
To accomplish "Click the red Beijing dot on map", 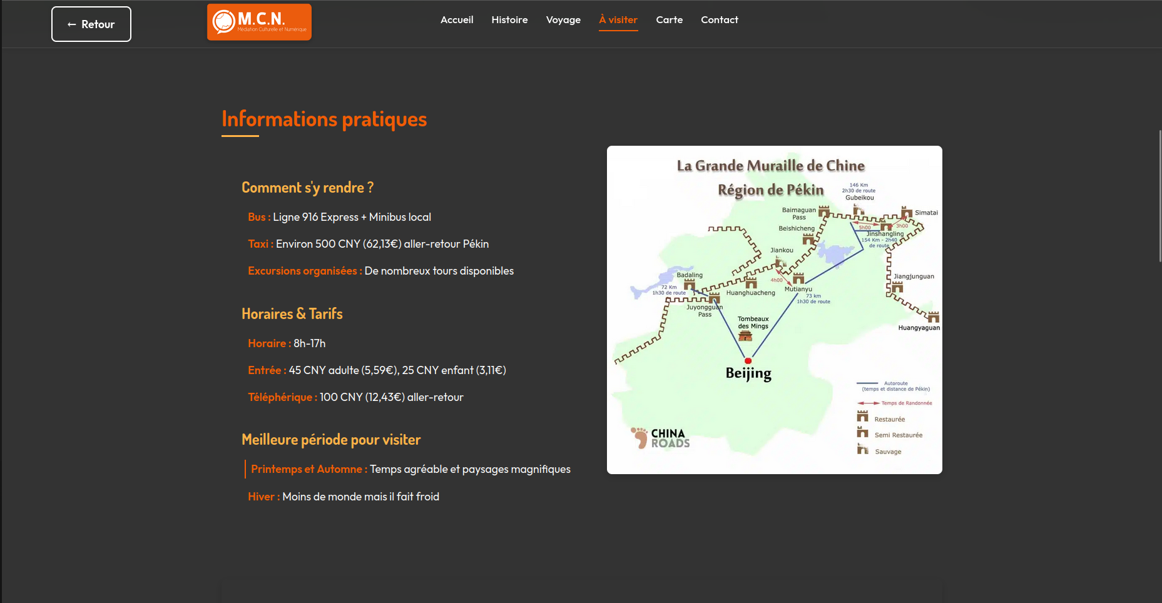I will point(748,361).
